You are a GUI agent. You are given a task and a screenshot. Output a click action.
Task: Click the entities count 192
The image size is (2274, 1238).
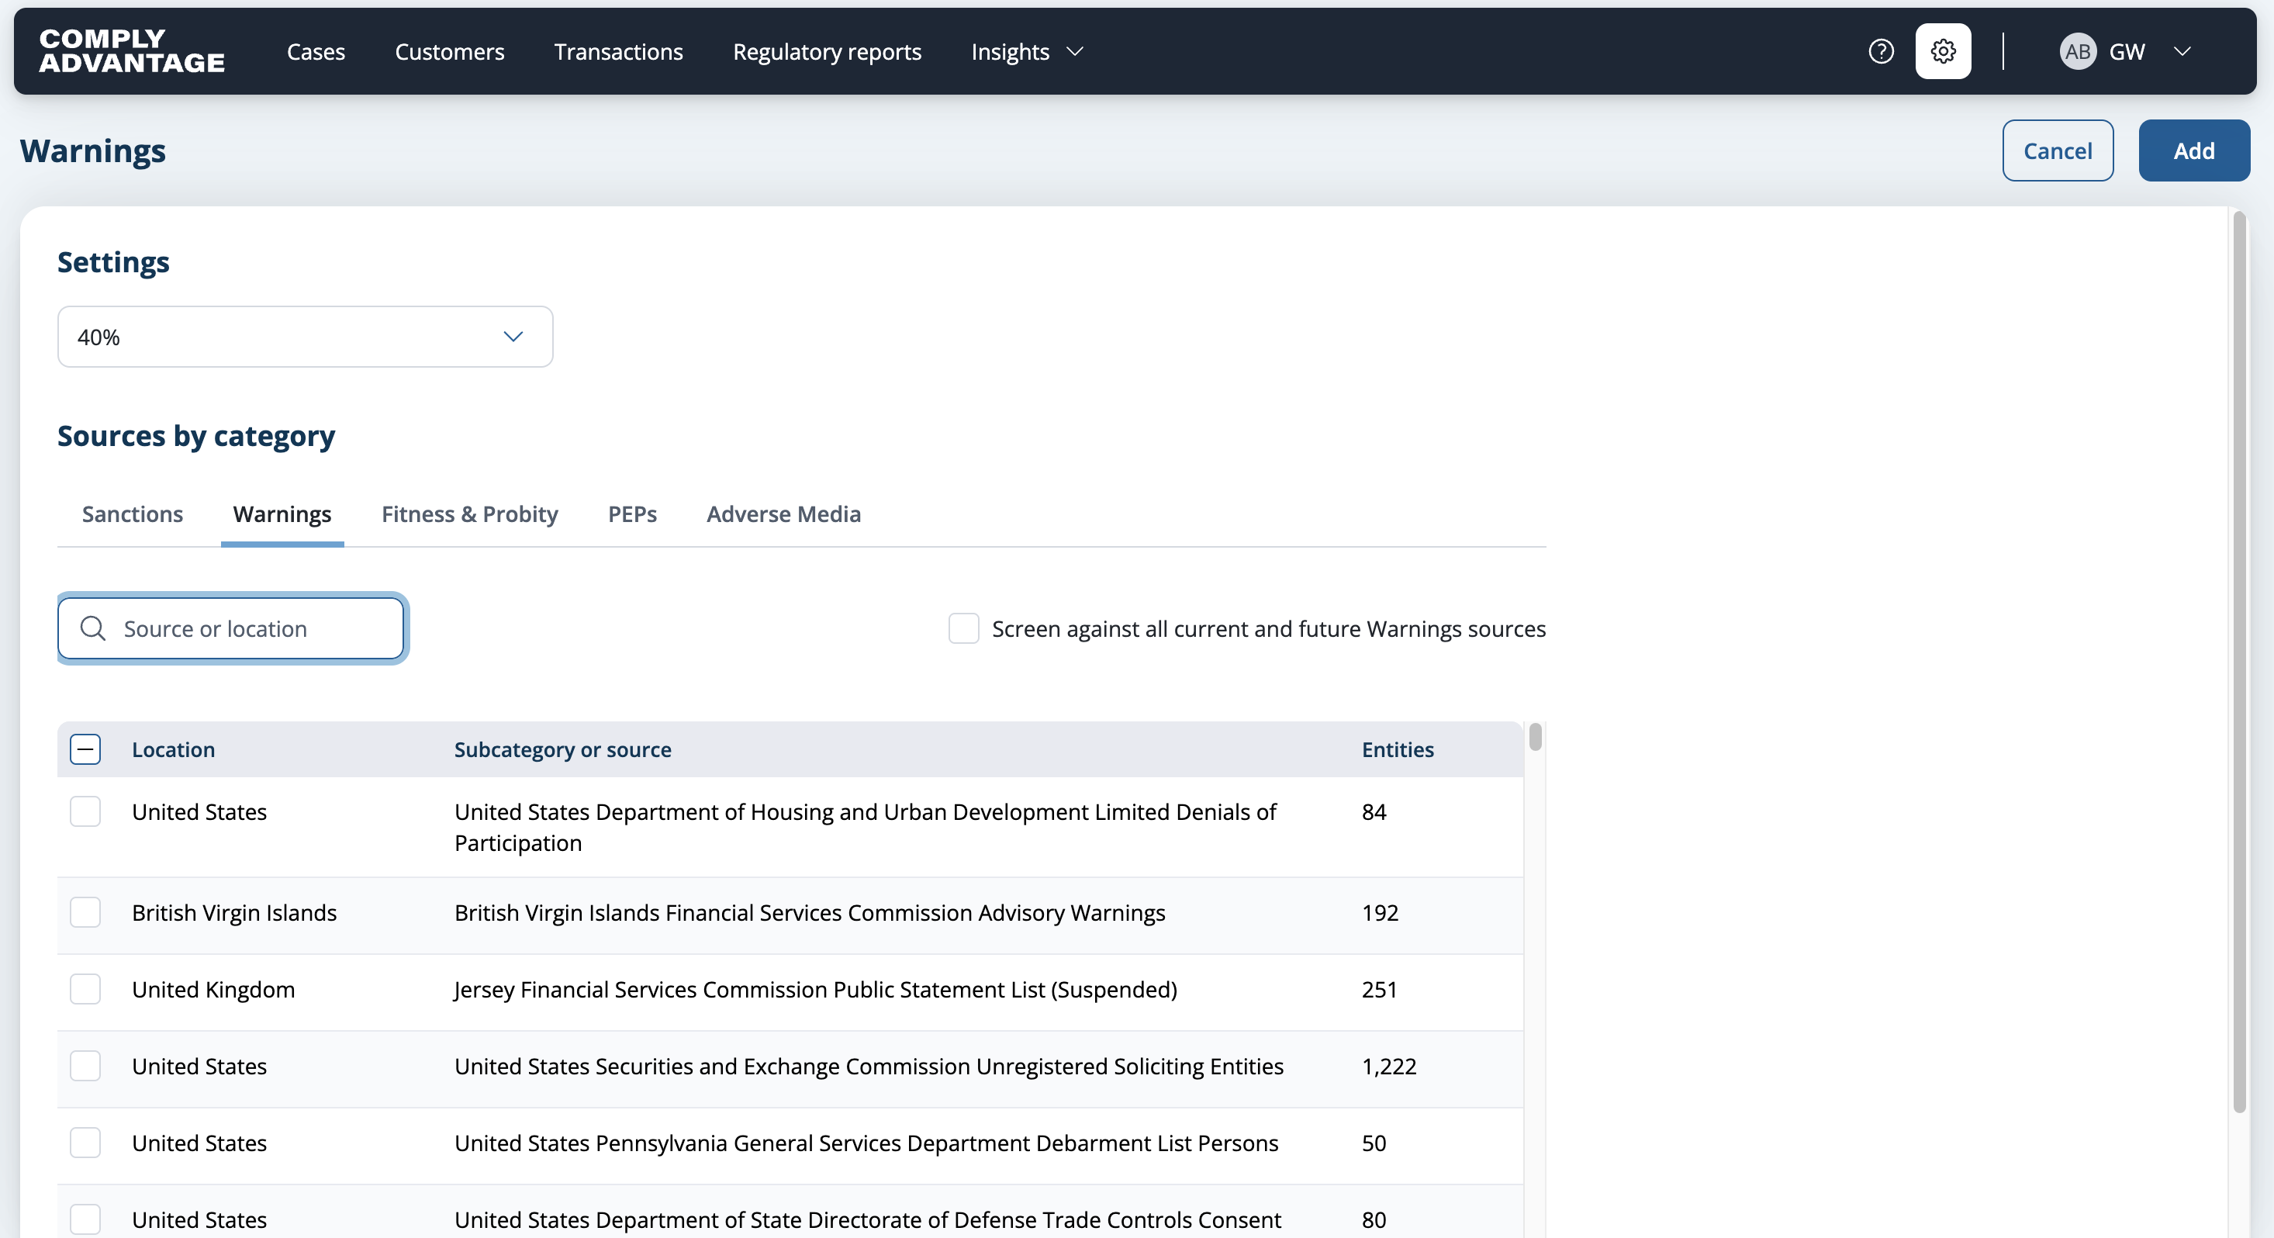1380,911
